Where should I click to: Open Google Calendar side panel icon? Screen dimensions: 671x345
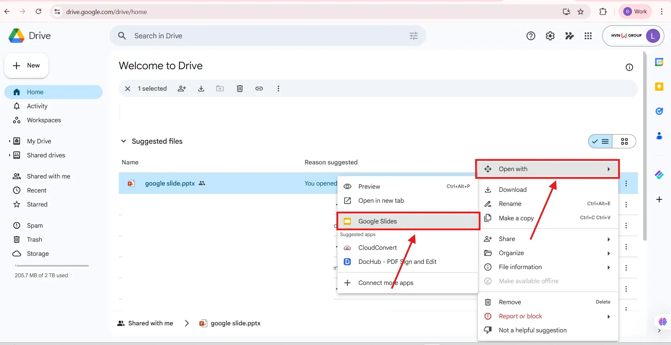pos(659,62)
